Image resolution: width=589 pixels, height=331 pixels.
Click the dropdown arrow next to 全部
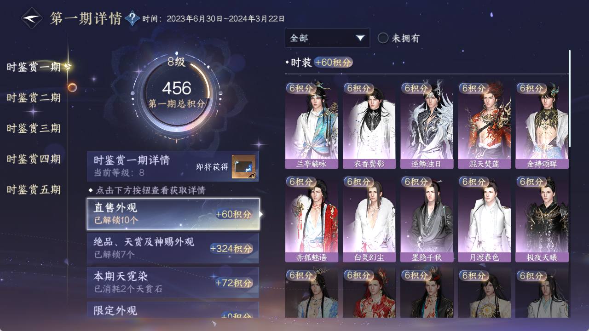pos(360,38)
